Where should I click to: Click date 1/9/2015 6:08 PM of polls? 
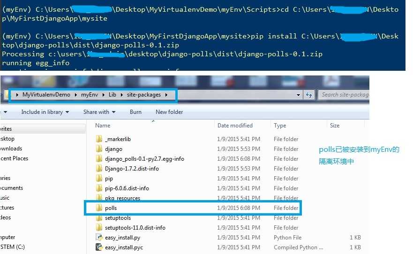coord(238,208)
